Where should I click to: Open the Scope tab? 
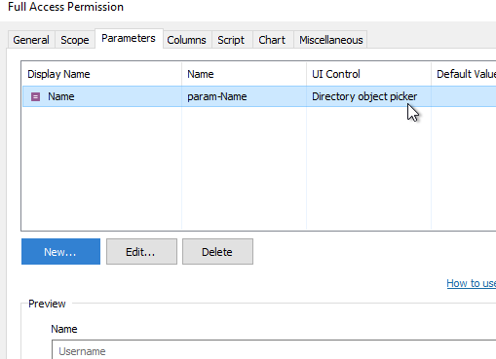pos(75,40)
